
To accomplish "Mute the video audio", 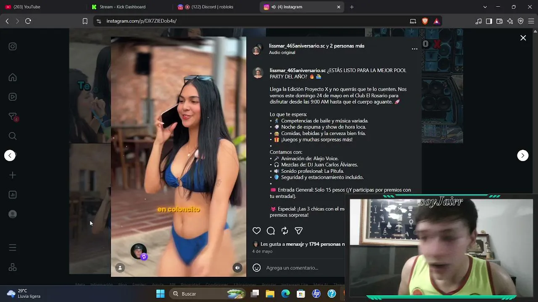I will coord(237,268).
